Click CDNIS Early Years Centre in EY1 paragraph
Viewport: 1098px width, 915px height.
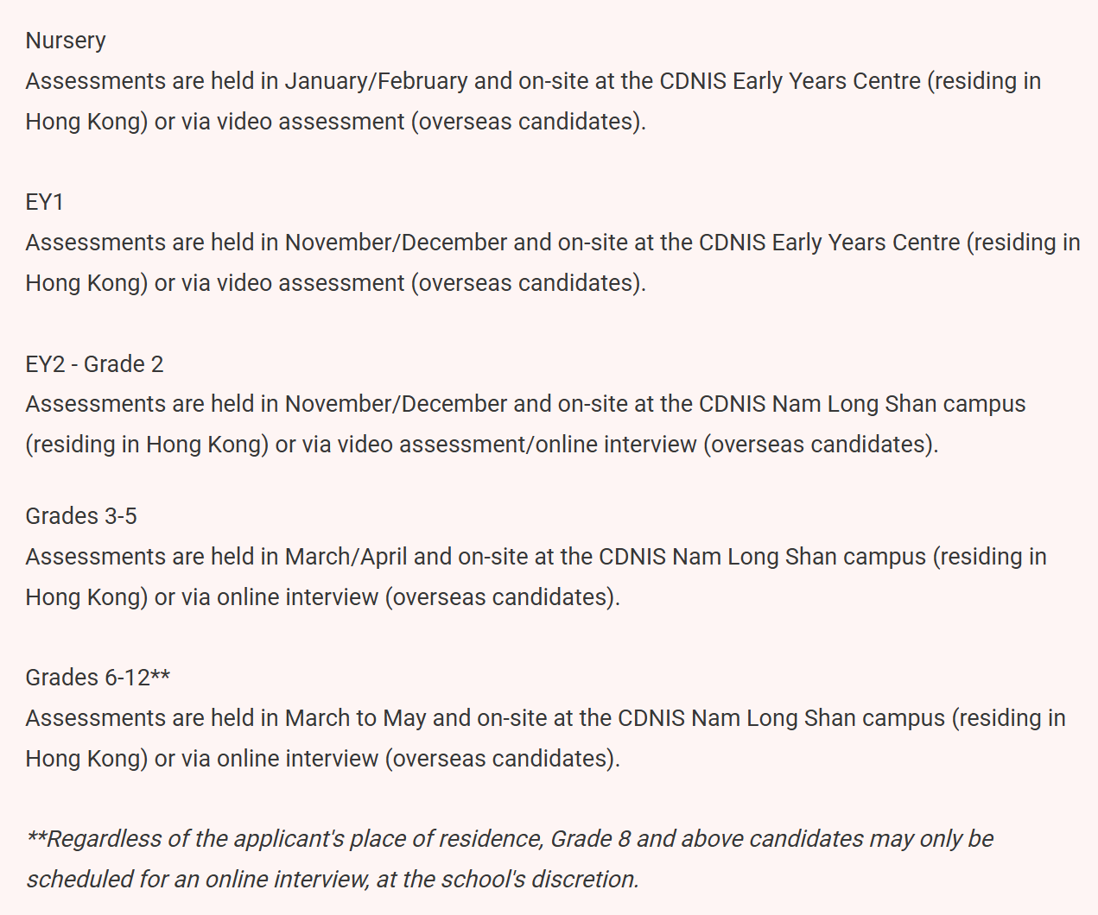(x=828, y=243)
